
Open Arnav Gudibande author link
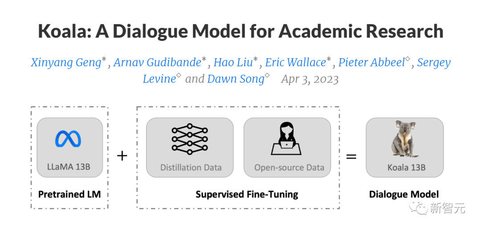coord(157,63)
